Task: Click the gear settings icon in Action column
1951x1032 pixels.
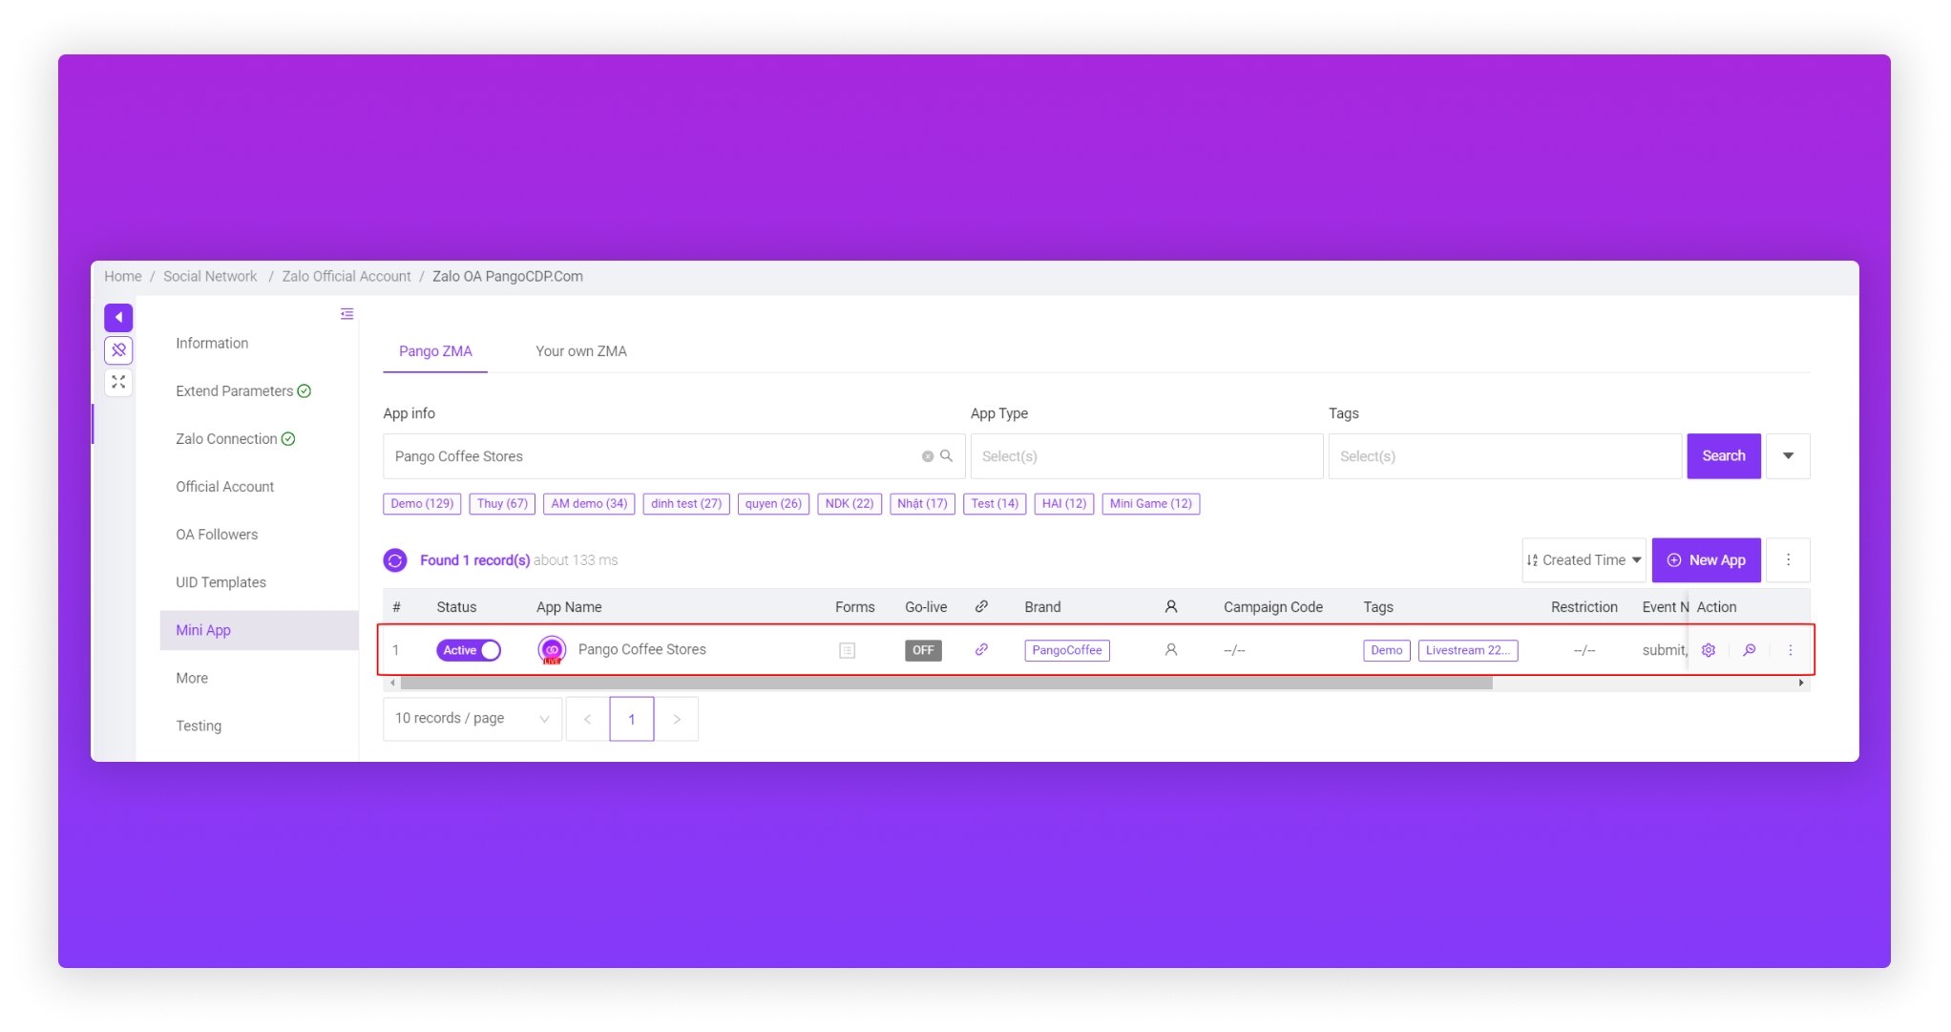Action: click(x=1709, y=650)
